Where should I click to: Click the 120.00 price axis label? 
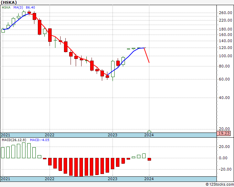pos(225,48)
